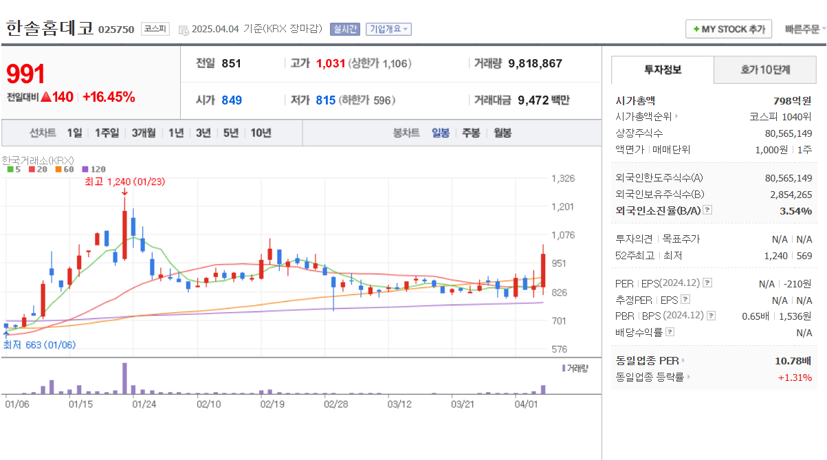Click the 배당수익률 help icon

click(670, 332)
